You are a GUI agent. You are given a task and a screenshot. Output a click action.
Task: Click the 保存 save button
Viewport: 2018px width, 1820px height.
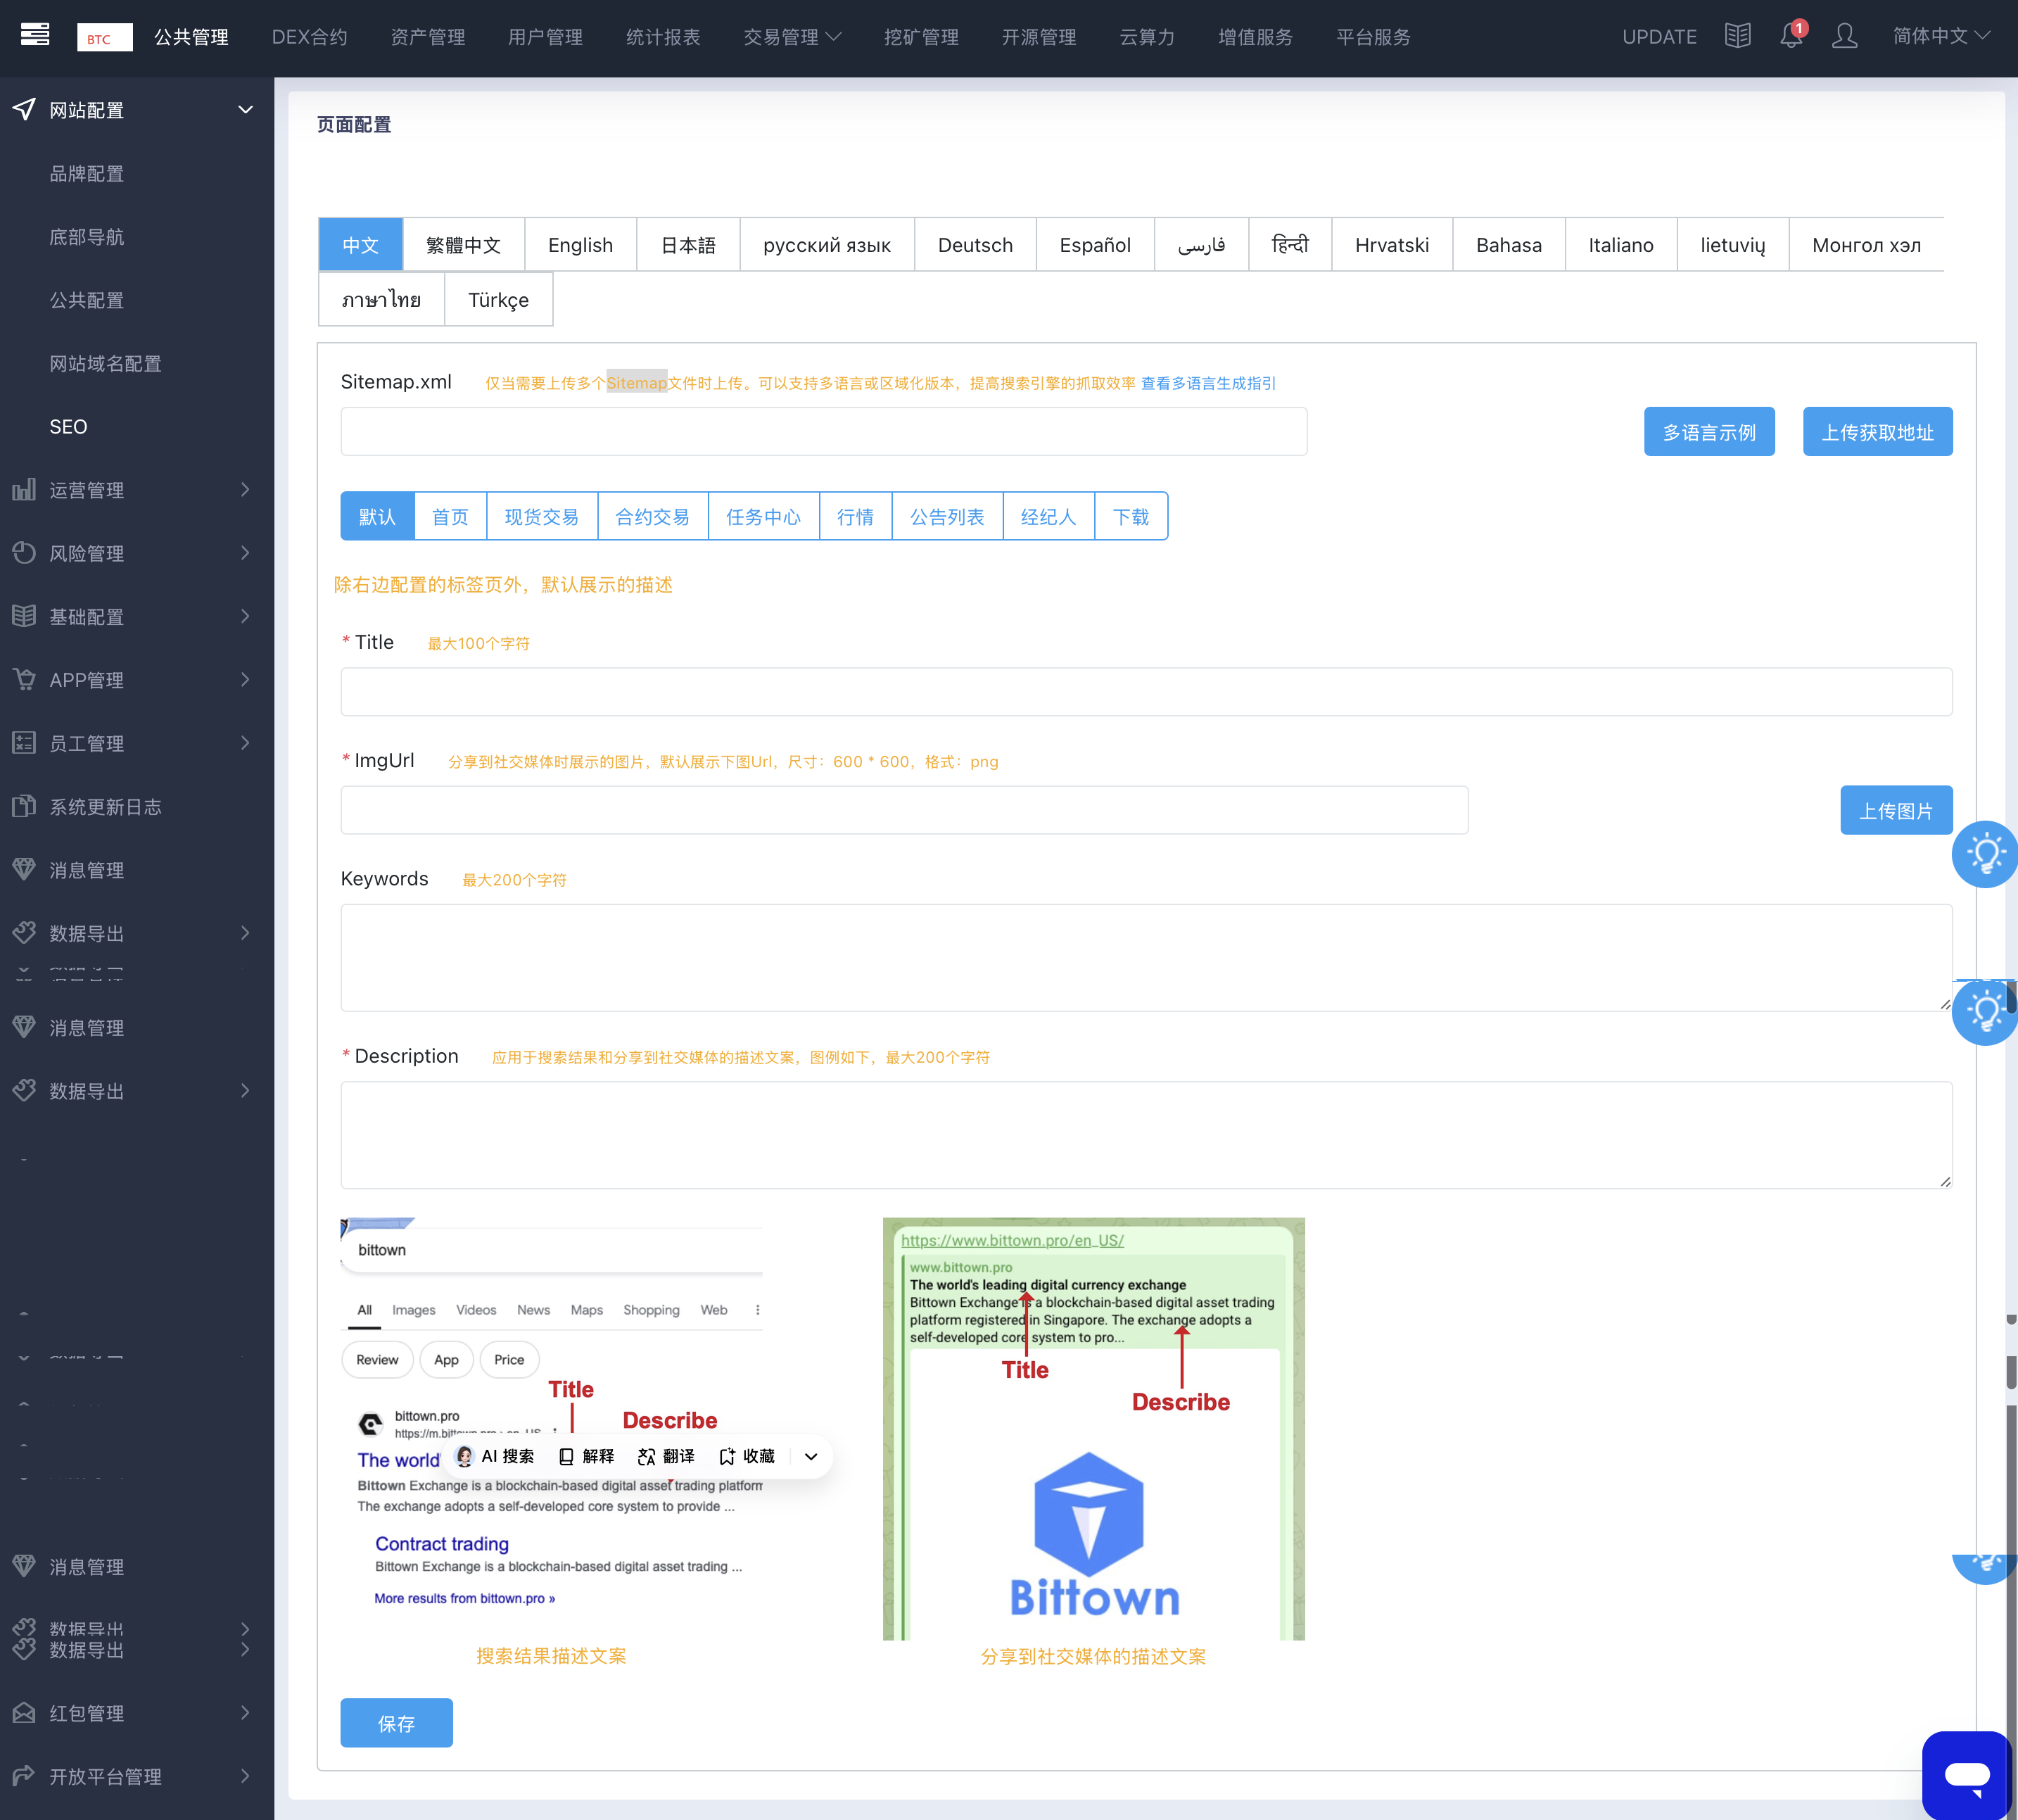point(397,1723)
